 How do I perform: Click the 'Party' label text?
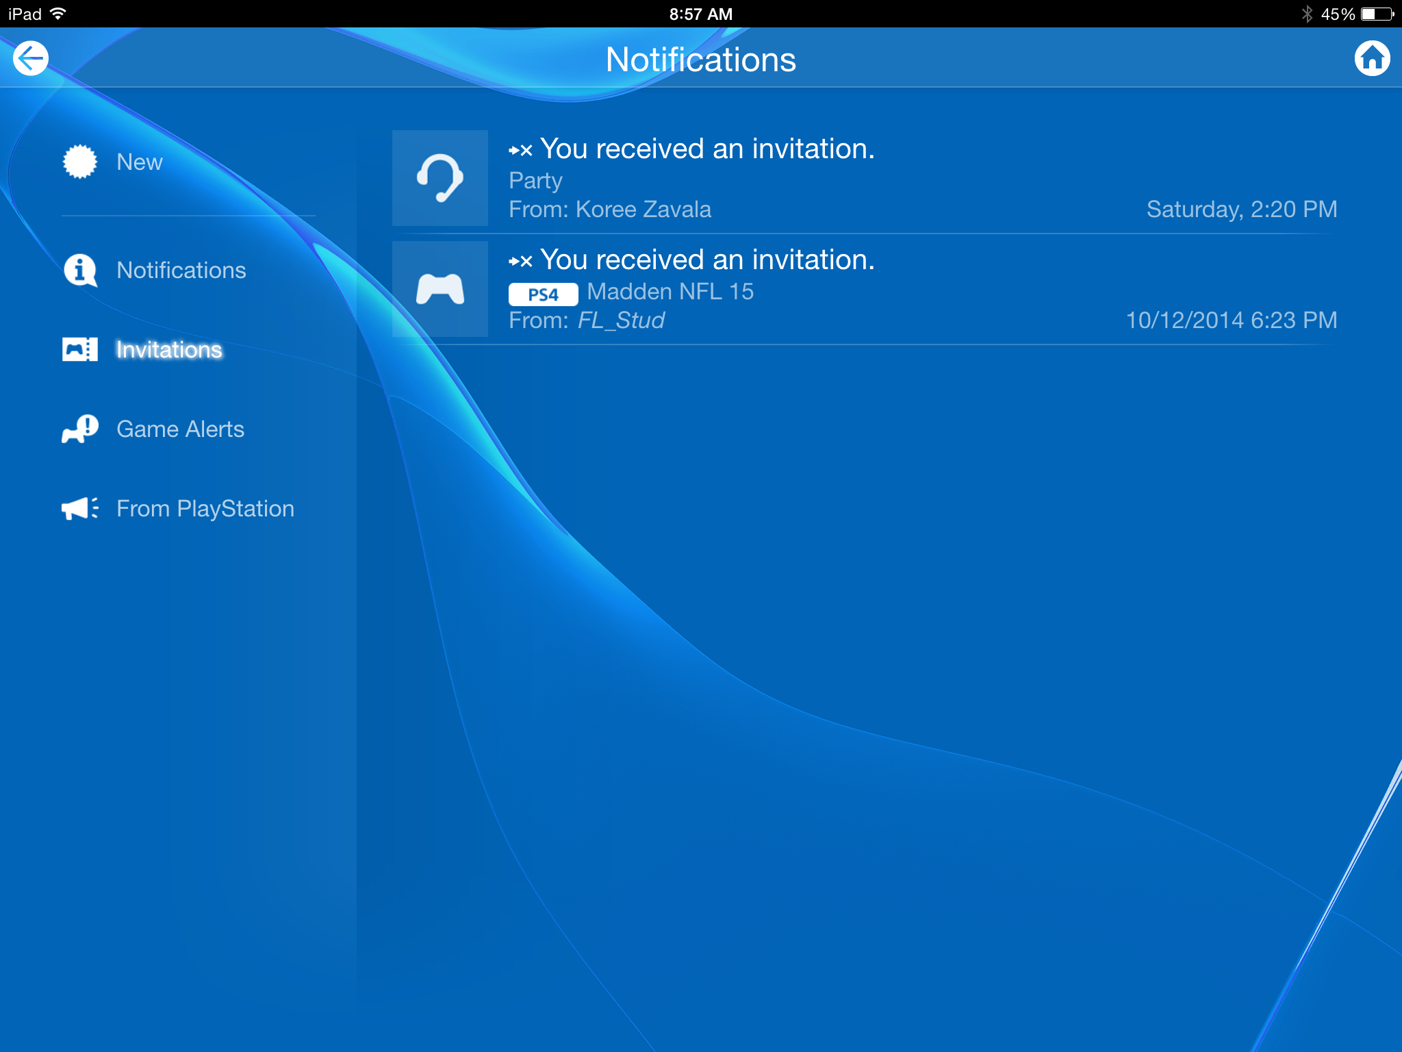point(535,181)
